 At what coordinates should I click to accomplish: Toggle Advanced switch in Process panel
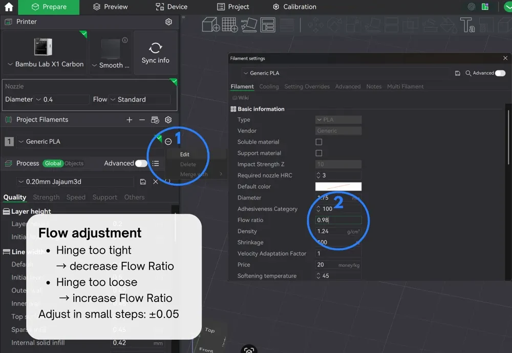(141, 163)
